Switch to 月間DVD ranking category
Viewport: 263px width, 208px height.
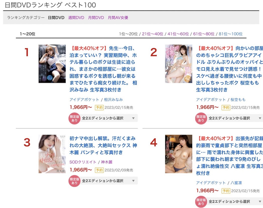click(96, 18)
